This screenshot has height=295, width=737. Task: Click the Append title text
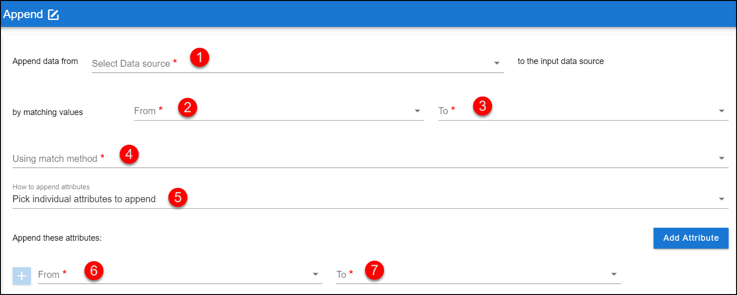pos(23,14)
